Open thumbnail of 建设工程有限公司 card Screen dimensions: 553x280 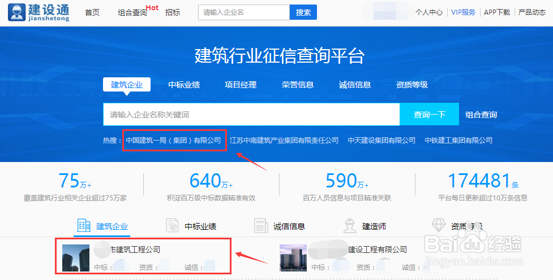pos(293,258)
